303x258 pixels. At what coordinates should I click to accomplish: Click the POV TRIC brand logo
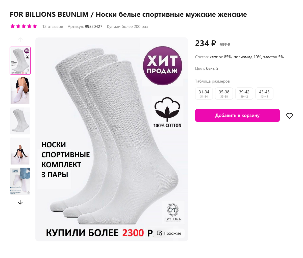coord(173,212)
